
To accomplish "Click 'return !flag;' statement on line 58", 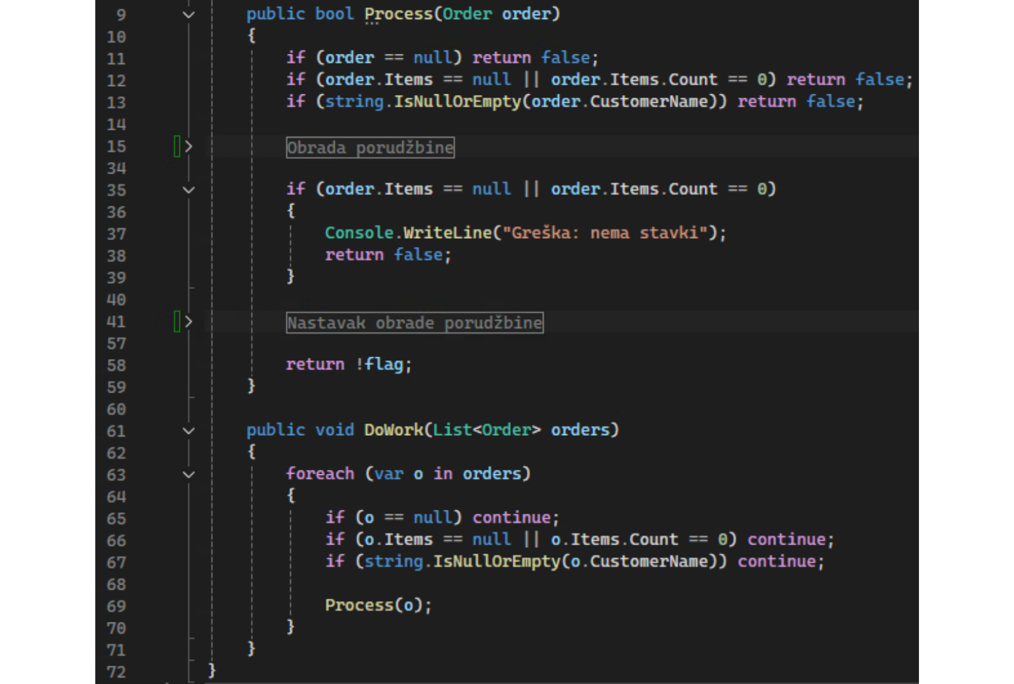I will (x=349, y=365).
